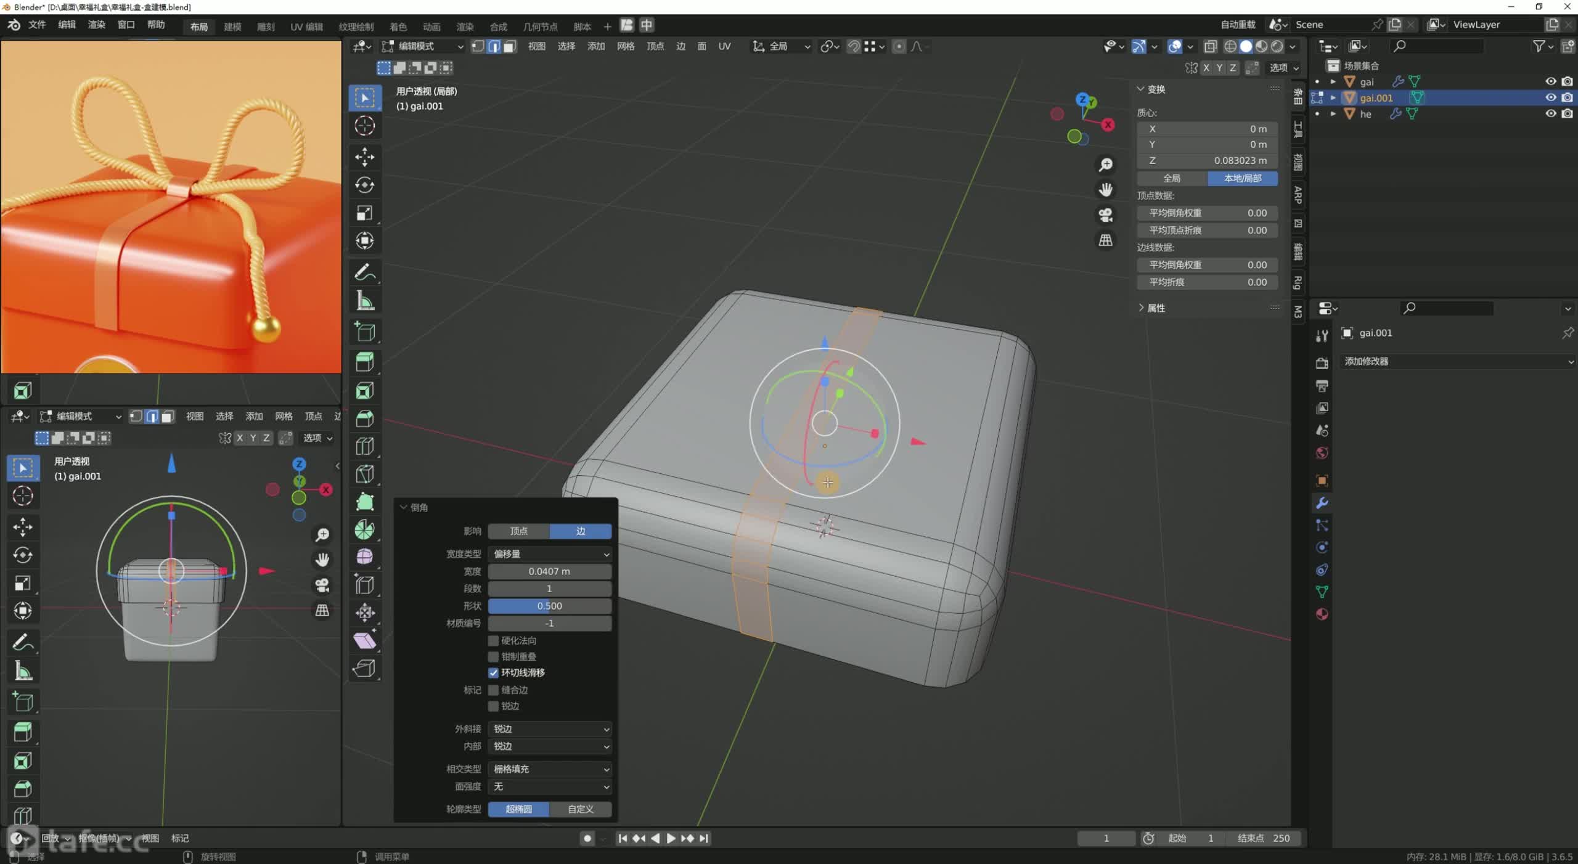Uncheck the 环切线滑移 checkbox

point(493,672)
